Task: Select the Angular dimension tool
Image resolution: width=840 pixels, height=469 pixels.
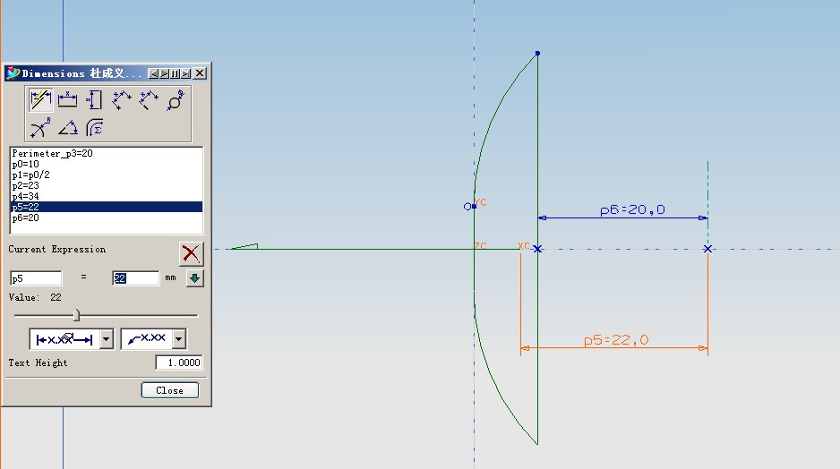Action: [x=68, y=127]
